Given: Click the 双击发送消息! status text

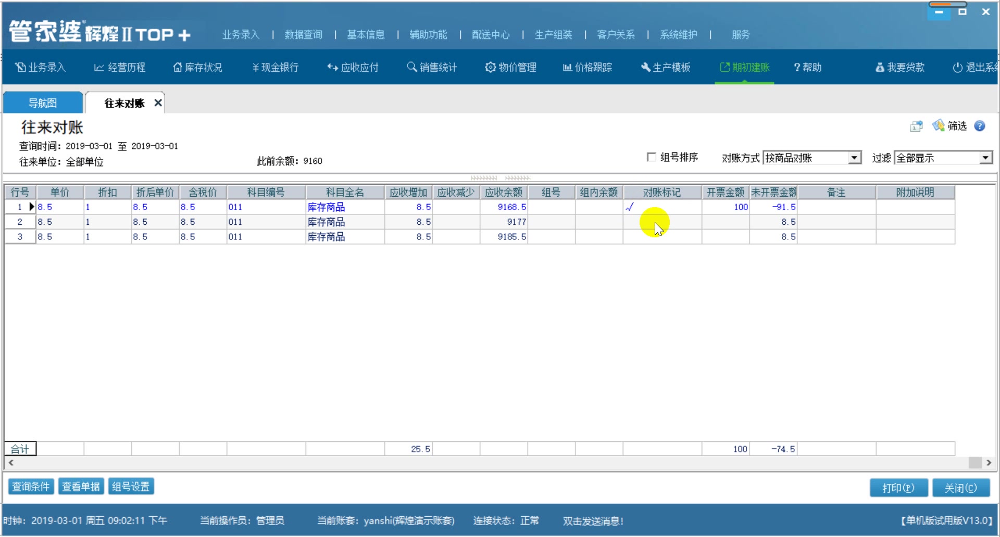Looking at the screenshot, I should [593, 521].
